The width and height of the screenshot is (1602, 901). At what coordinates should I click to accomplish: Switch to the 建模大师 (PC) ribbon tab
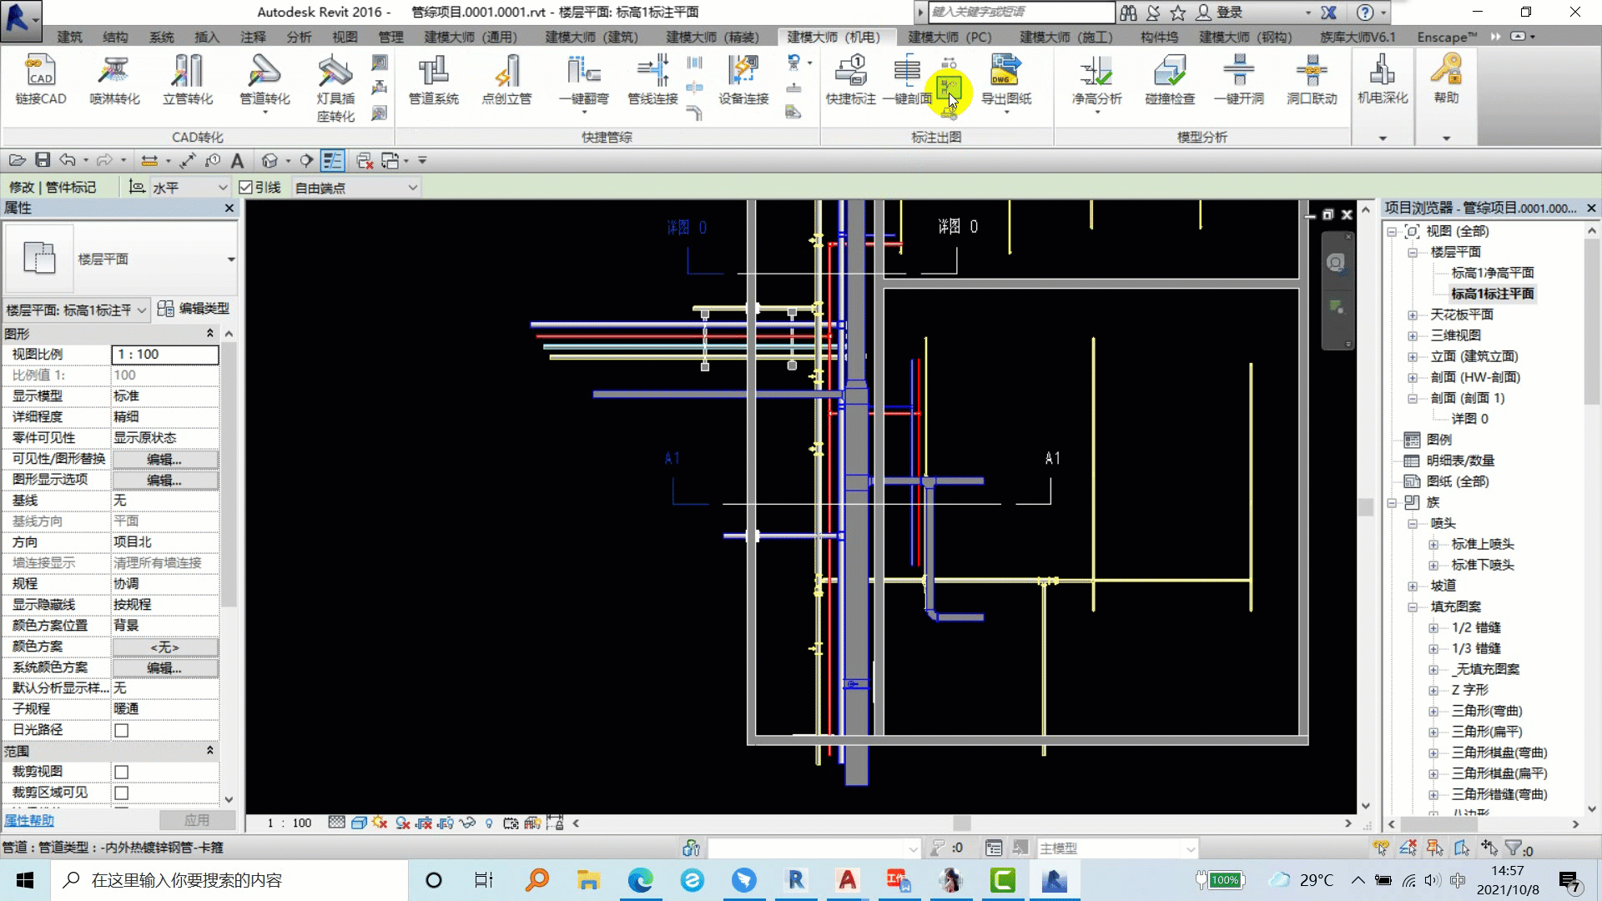[x=950, y=37]
